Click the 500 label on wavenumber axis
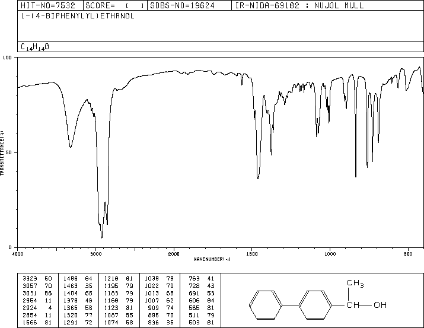This screenshot has width=424, height=328. (x=408, y=254)
